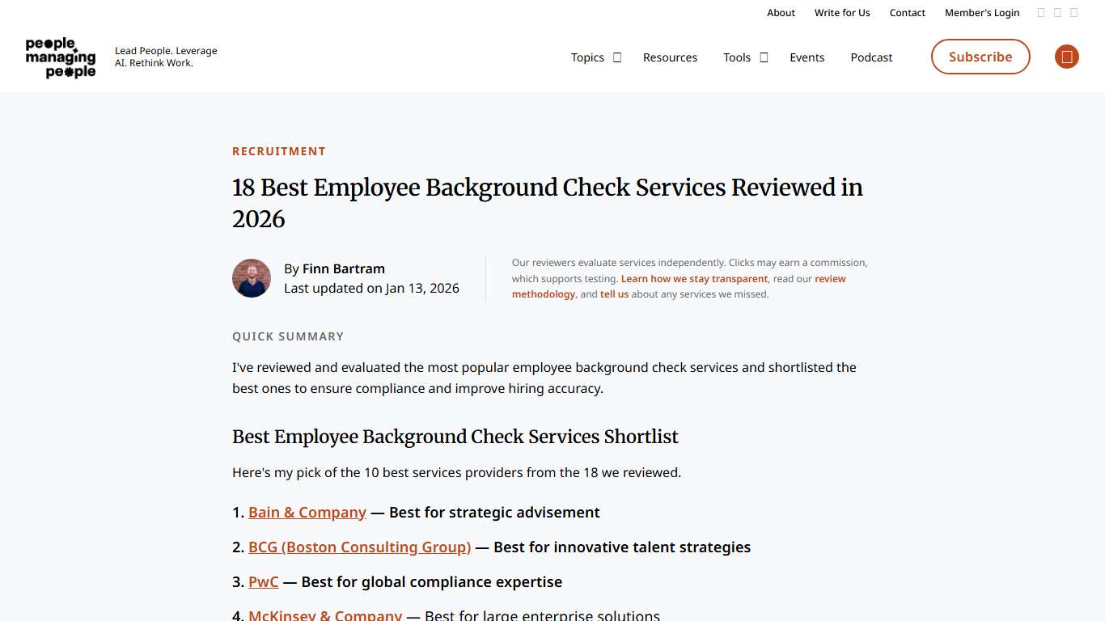Select Events in the navigation menu

click(x=807, y=57)
